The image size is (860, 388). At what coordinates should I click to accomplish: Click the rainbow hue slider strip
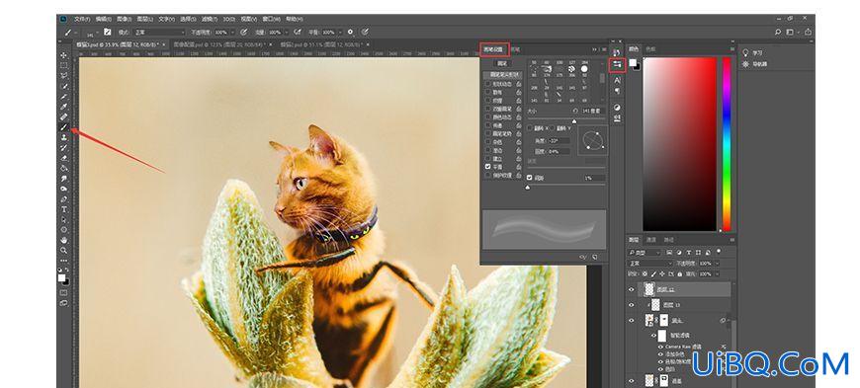click(x=727, y=143)
